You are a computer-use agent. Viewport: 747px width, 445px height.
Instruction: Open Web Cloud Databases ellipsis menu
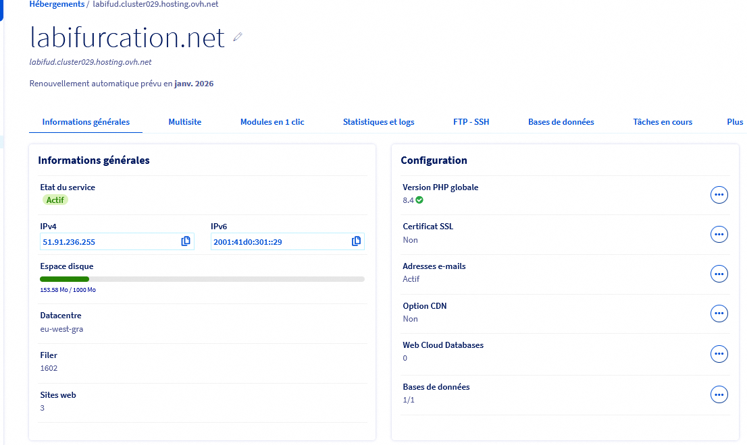[x=719, y=353]
